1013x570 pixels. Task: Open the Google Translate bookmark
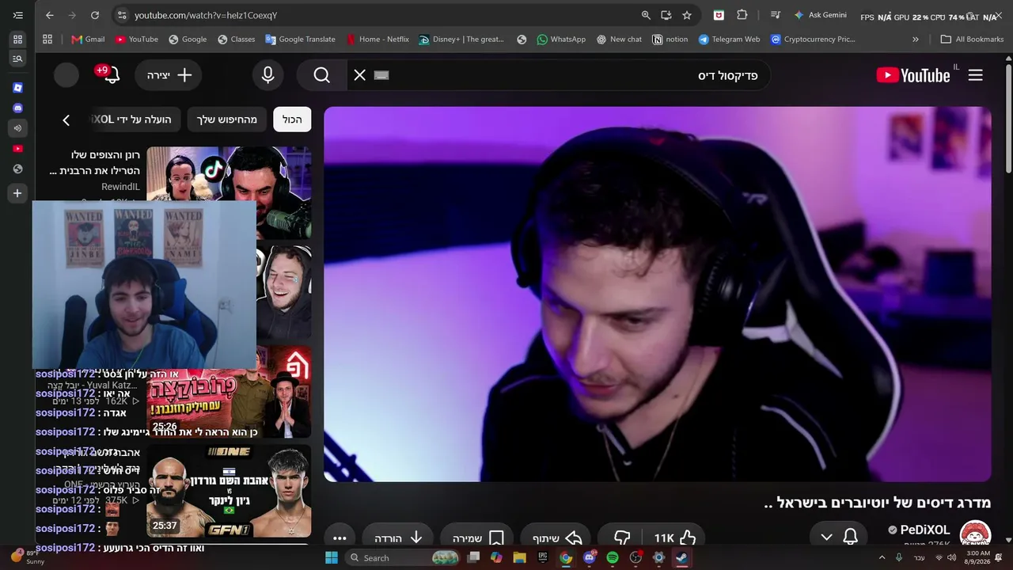[x=300, y=39]
